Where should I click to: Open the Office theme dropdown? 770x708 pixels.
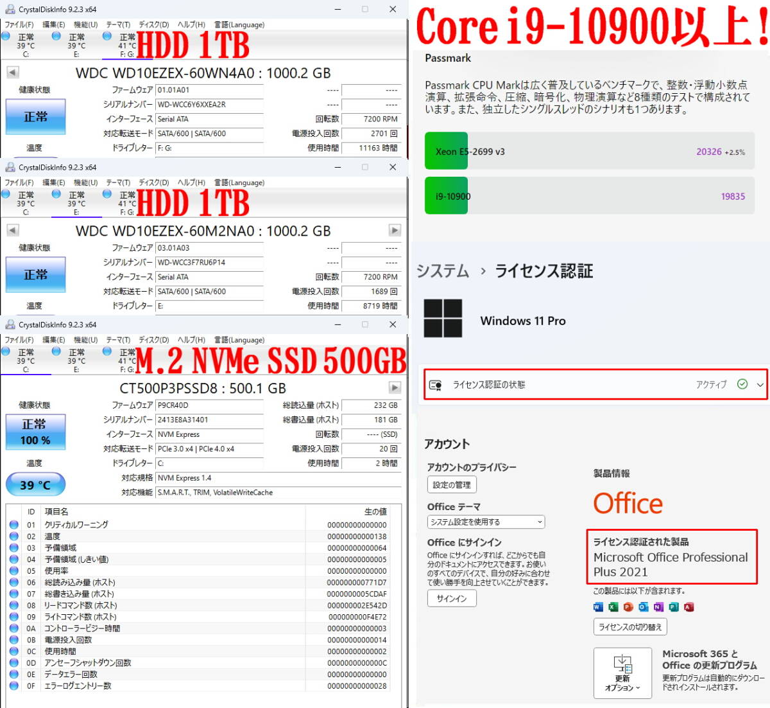pos(485,522)
